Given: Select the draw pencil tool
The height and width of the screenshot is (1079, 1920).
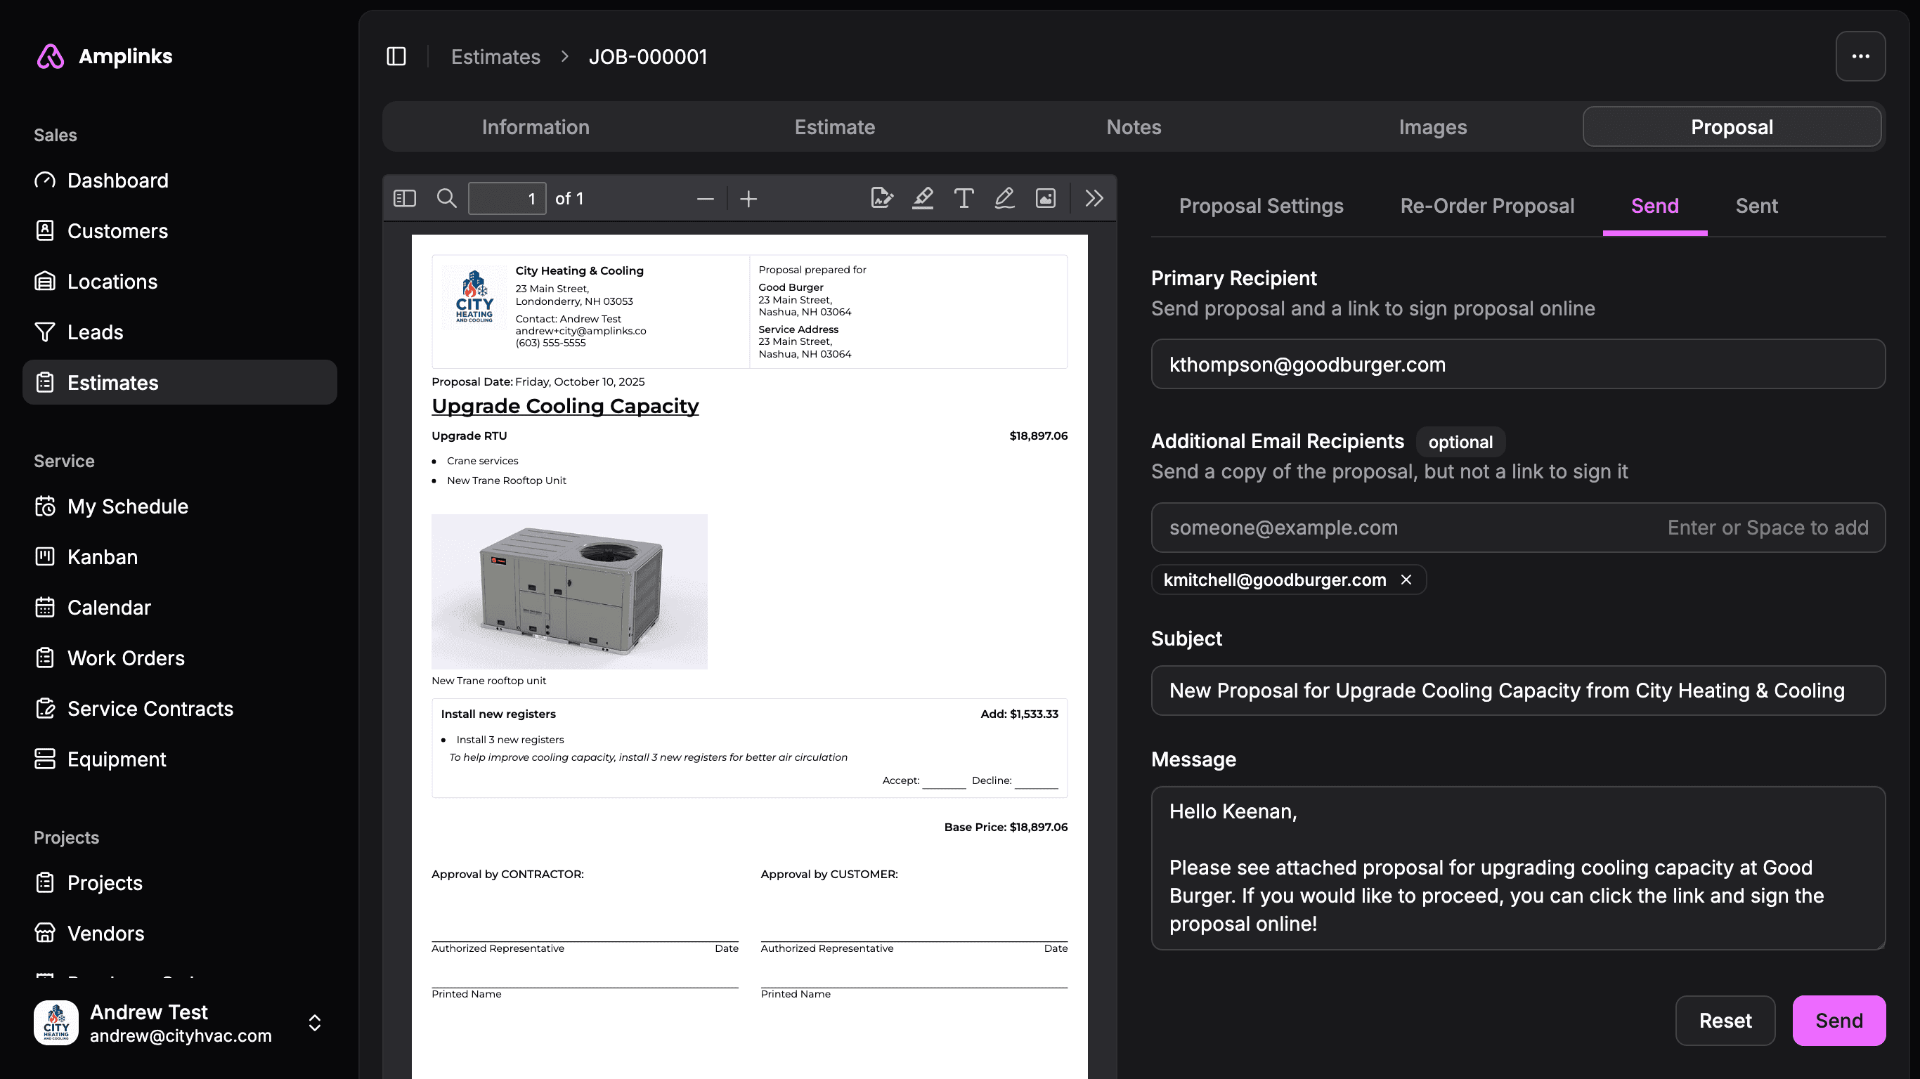Looking at the screenshot, I should coord(1004,198).
